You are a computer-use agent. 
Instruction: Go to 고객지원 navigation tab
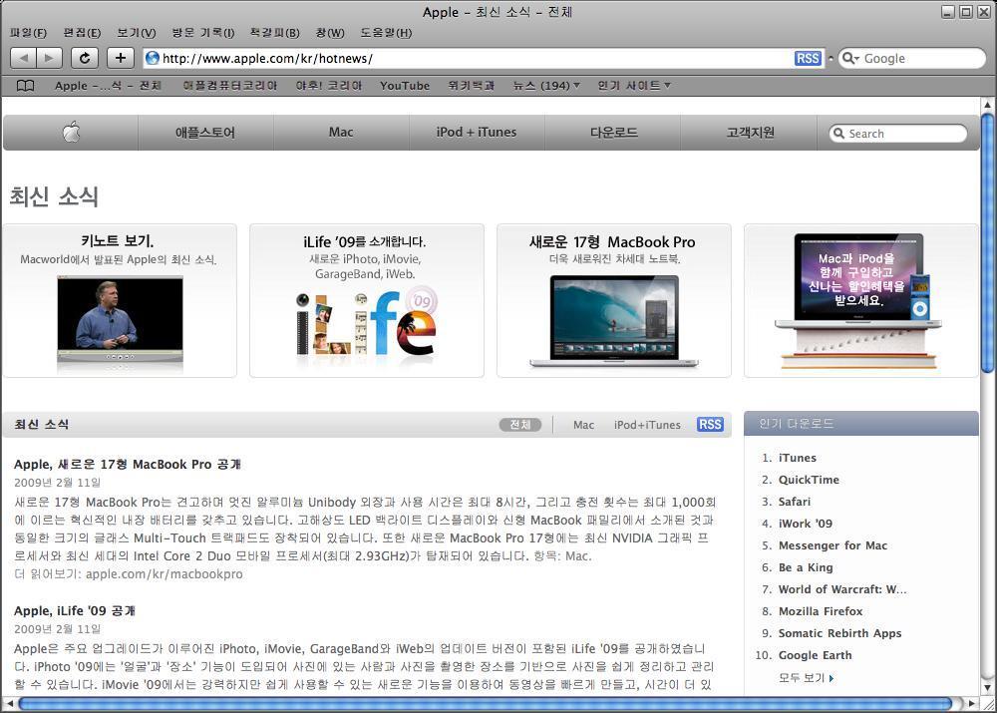[x=750, y=133]
